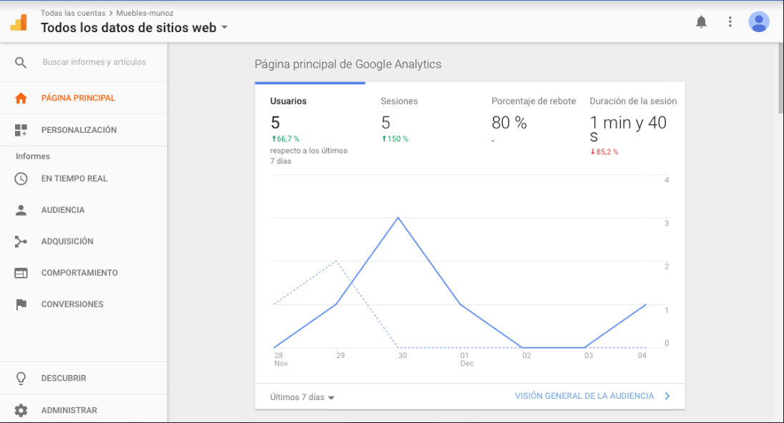Click the En Tiempo Real clock icon
The image size is (784, 423).
click(x=21, y=179)
